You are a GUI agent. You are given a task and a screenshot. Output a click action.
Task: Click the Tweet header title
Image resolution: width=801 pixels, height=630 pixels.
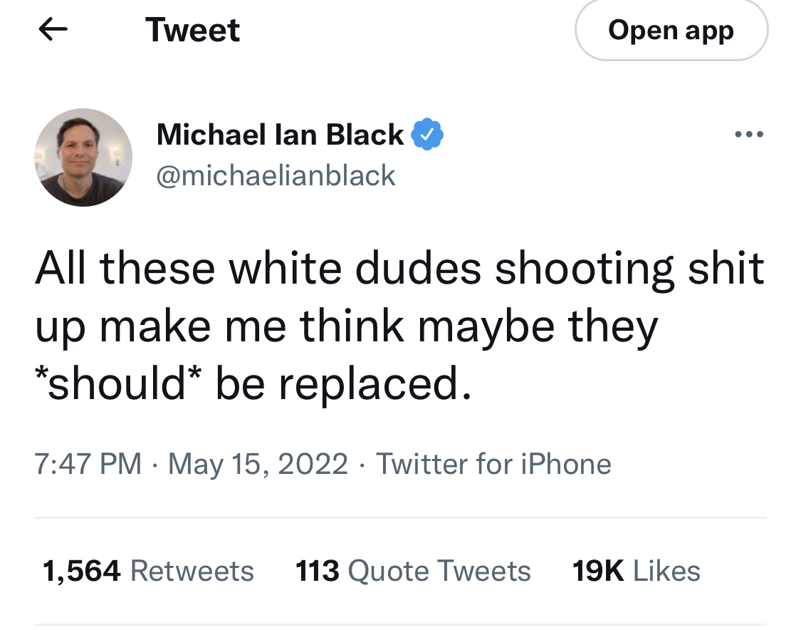(x=192, y=30)
